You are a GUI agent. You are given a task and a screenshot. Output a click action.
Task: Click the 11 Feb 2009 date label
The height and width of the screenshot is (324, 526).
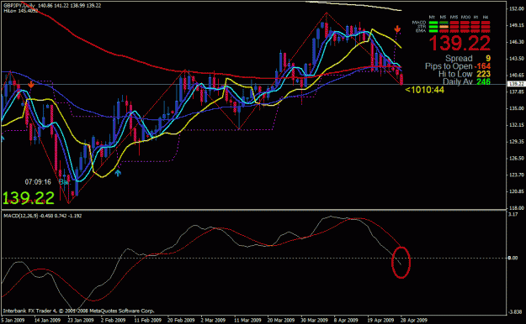coord(147,320)
